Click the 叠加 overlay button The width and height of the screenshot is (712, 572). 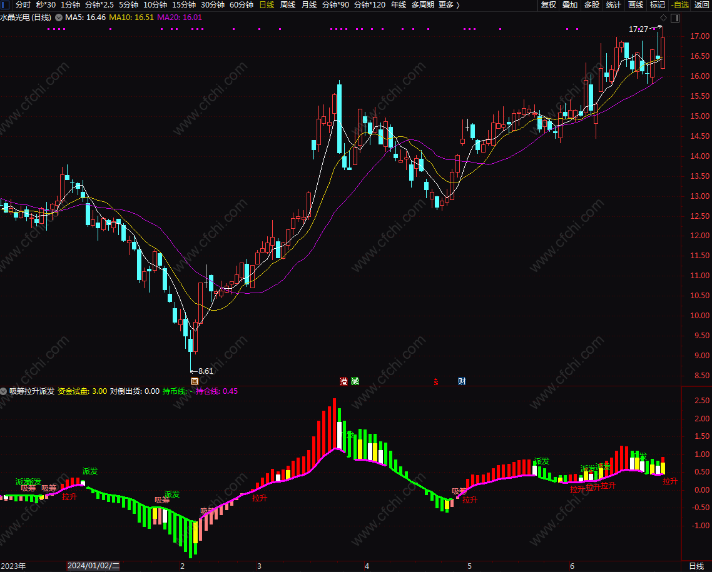[x=570, y=5]
